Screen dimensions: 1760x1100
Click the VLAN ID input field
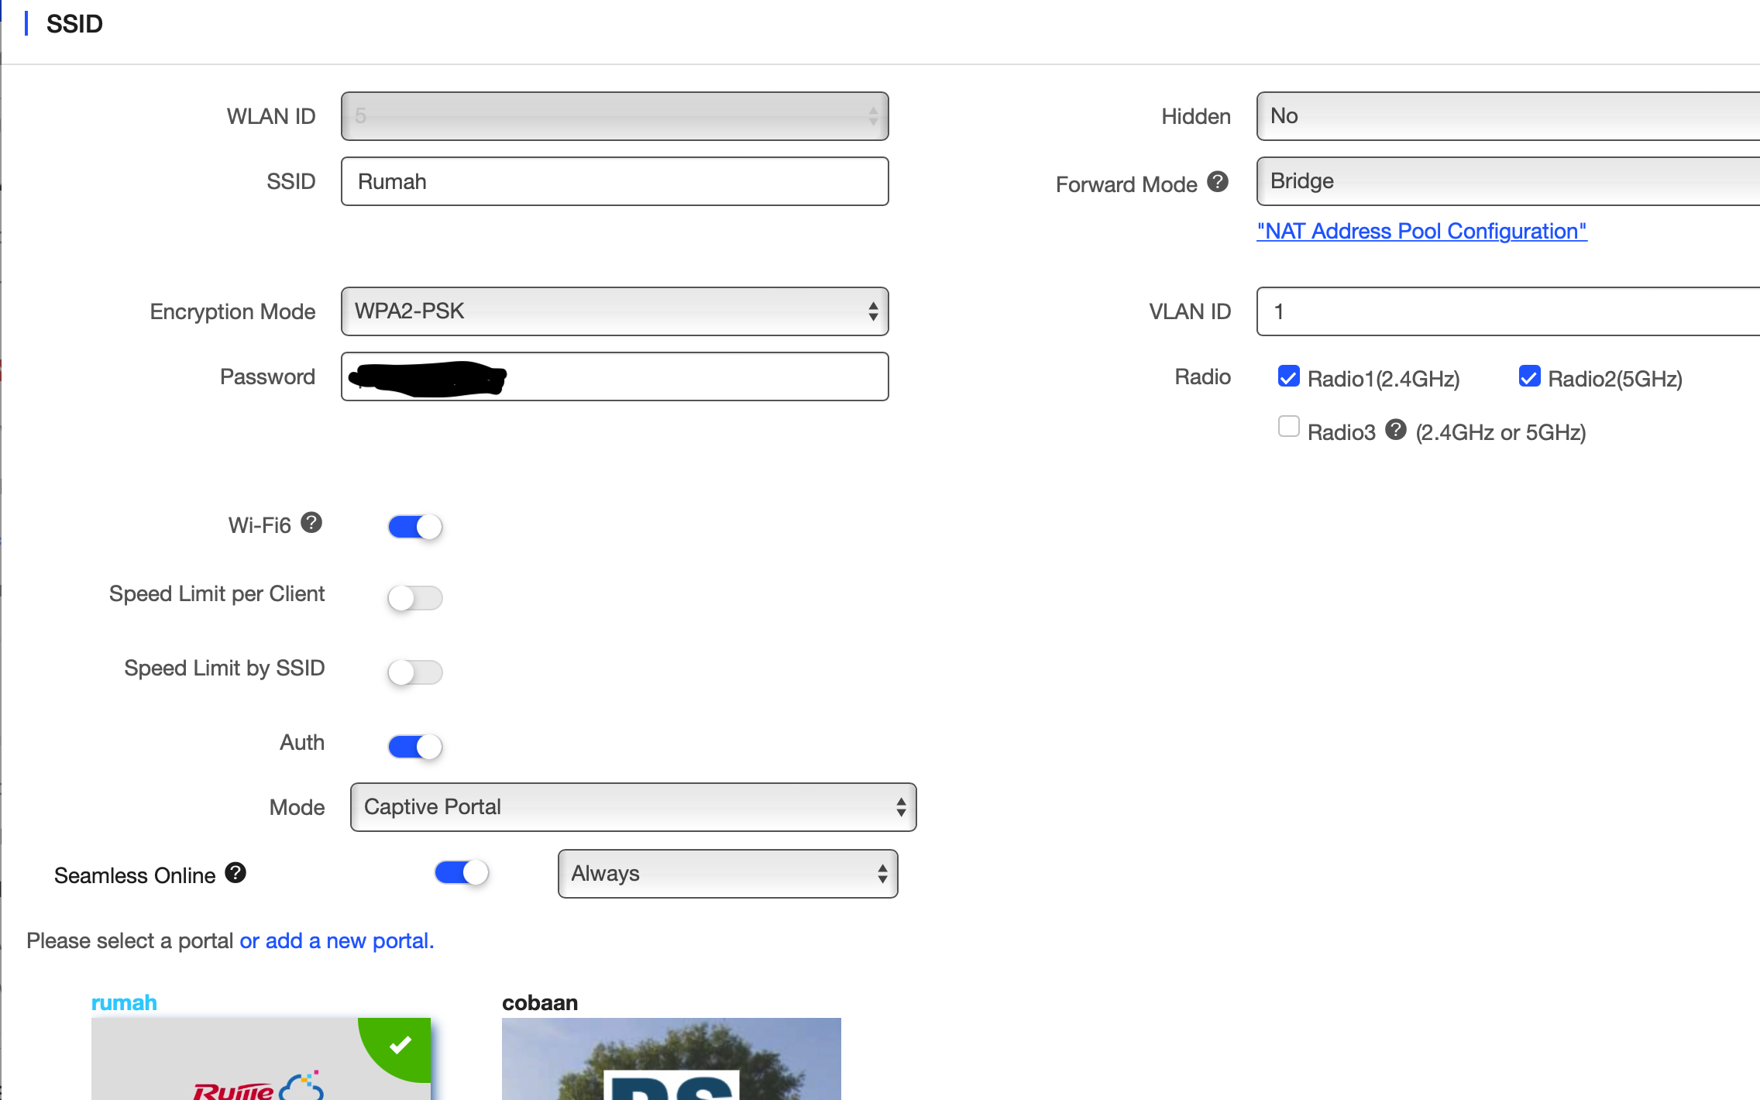coord(1507,311)
